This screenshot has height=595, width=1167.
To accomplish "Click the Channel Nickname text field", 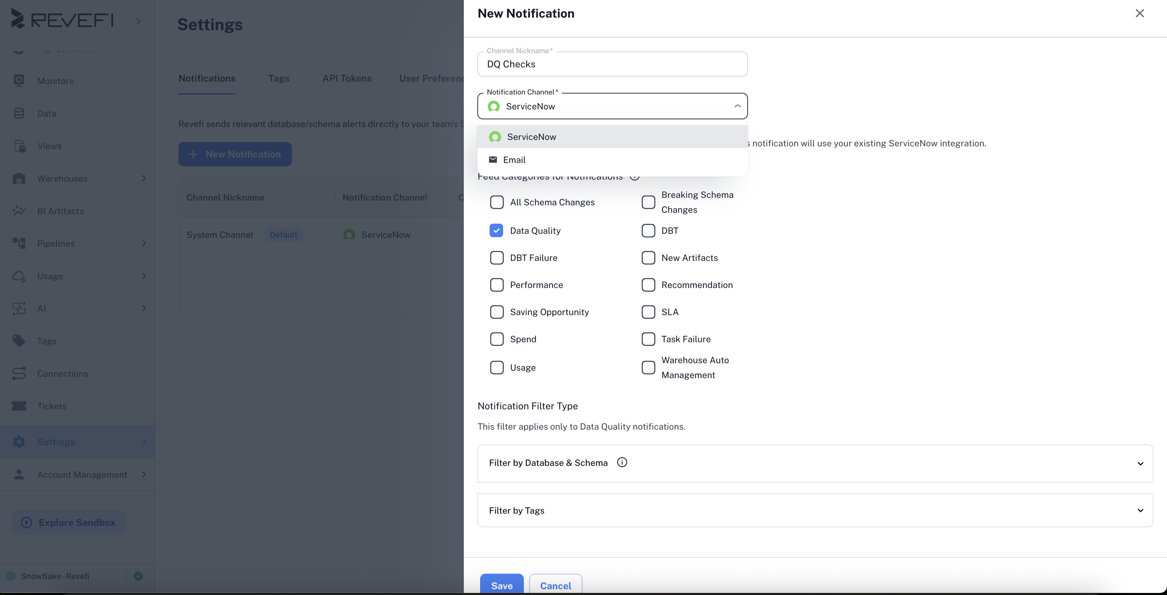I will [x=612, y=64].
